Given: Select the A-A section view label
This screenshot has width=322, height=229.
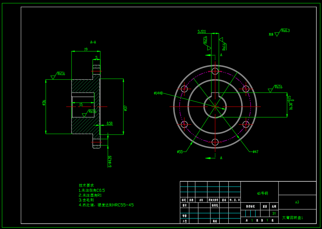Looking at the screenshot, I should coord(93,42).
